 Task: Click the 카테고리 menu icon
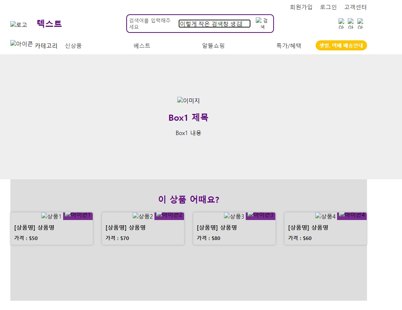pos(21,44)
